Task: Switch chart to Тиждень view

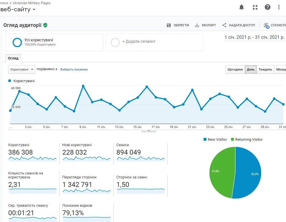Action: coord(265,70)
